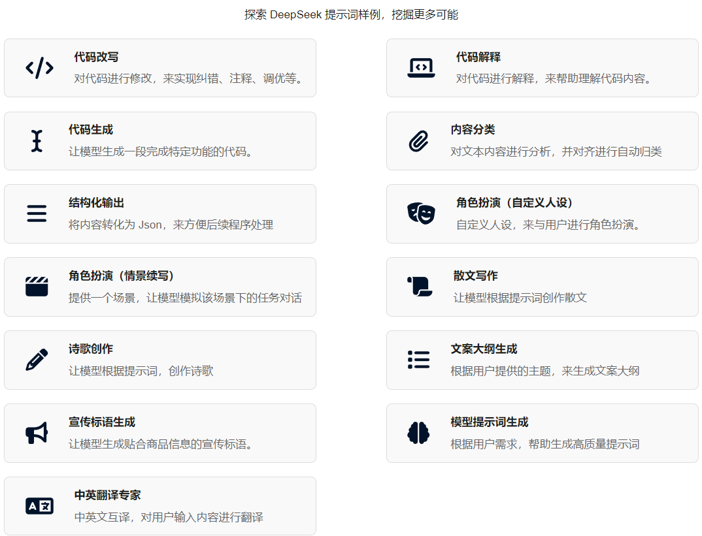Select the 中英翻译专家 title

pyautogui.click(x=107, y=495)
